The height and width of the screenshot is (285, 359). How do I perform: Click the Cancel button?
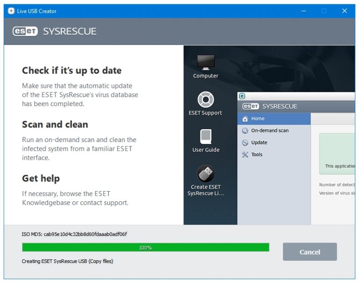[x=310, y=252]
